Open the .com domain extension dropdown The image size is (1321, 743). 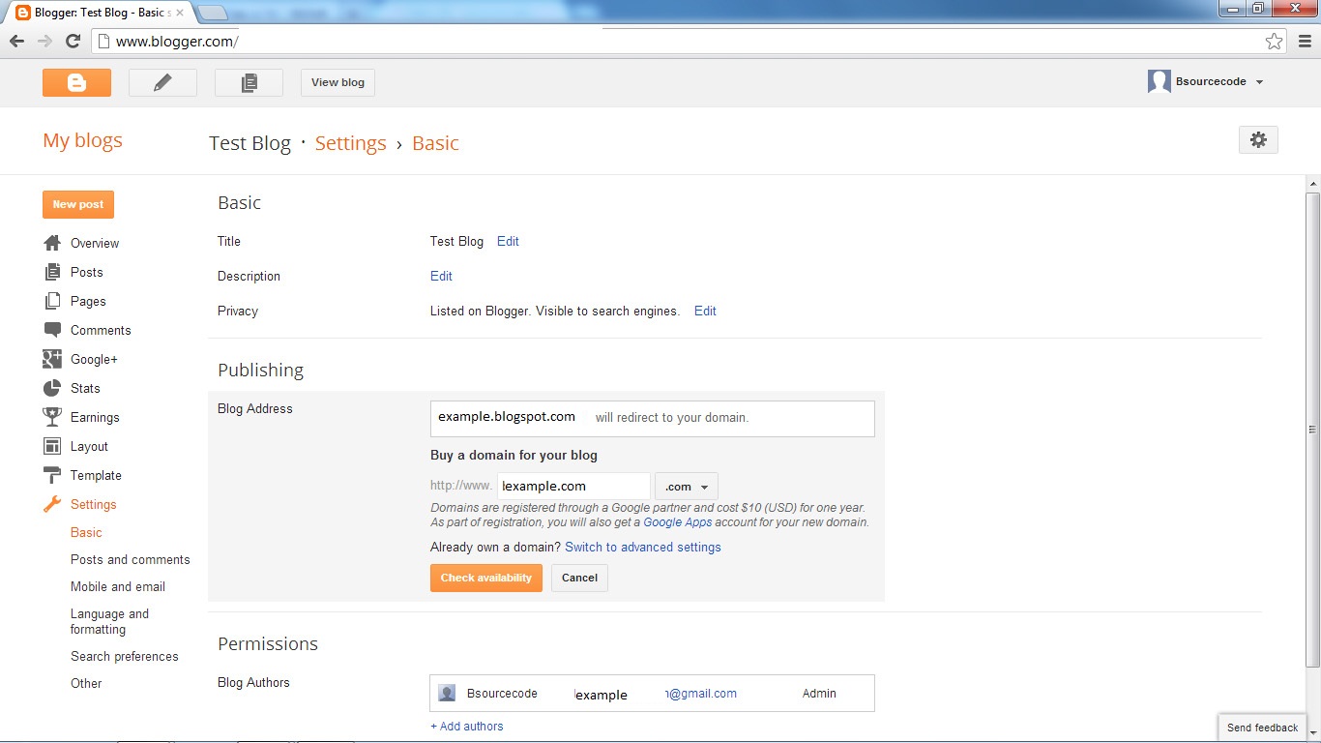pyautogui.click(x=687, y=487)
